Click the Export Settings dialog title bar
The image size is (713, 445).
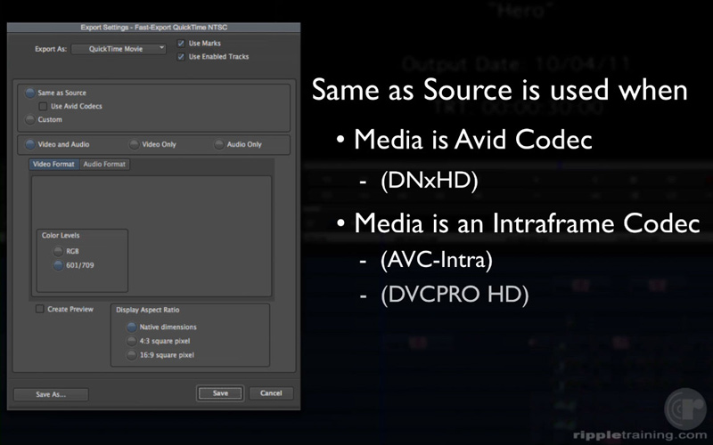pos(153,28)
